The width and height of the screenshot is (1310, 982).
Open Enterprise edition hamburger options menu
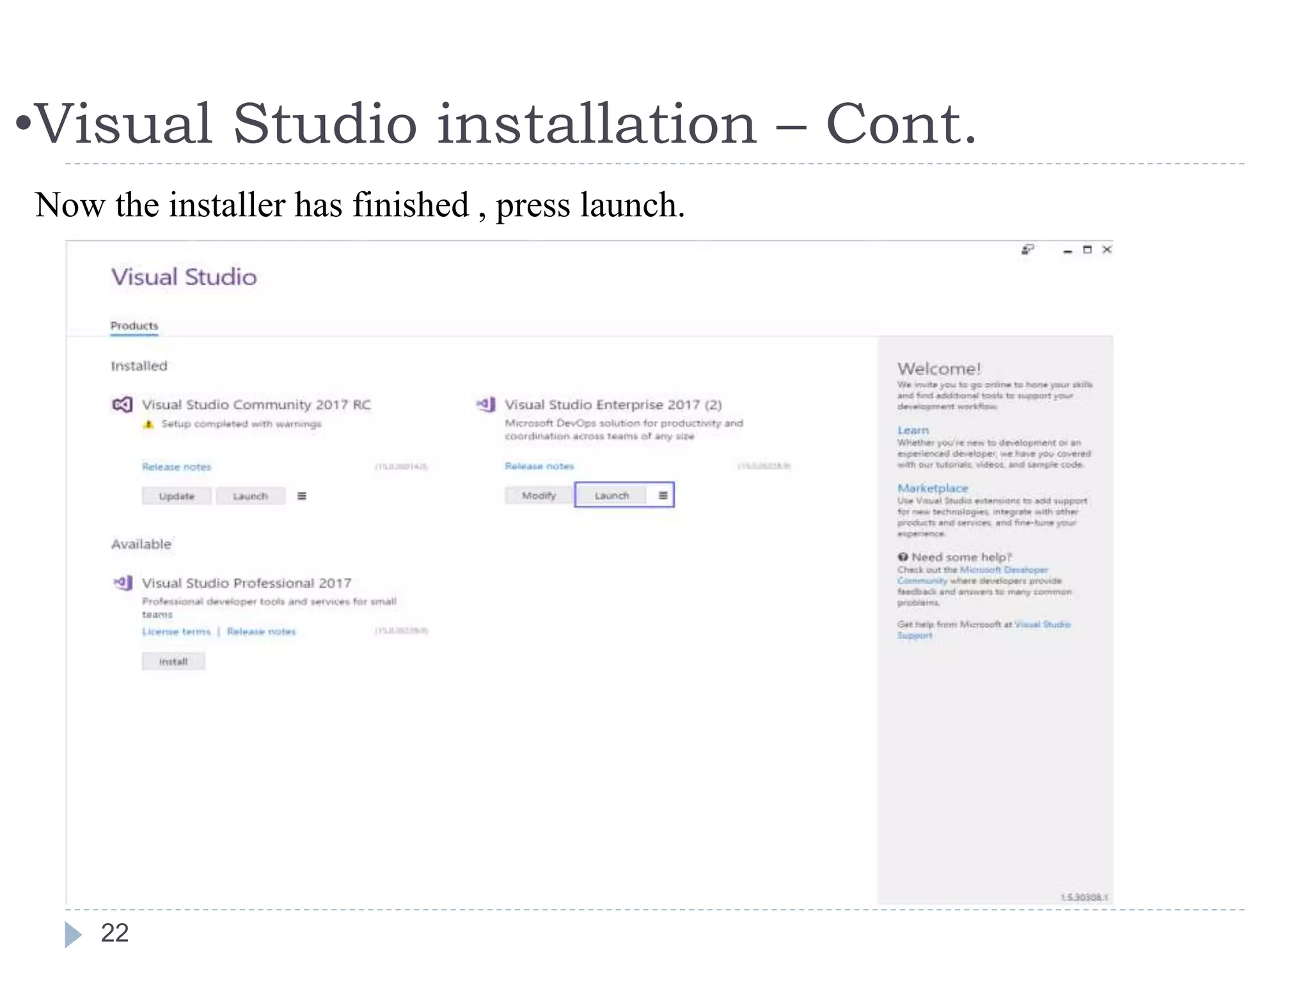pos(663,495)
